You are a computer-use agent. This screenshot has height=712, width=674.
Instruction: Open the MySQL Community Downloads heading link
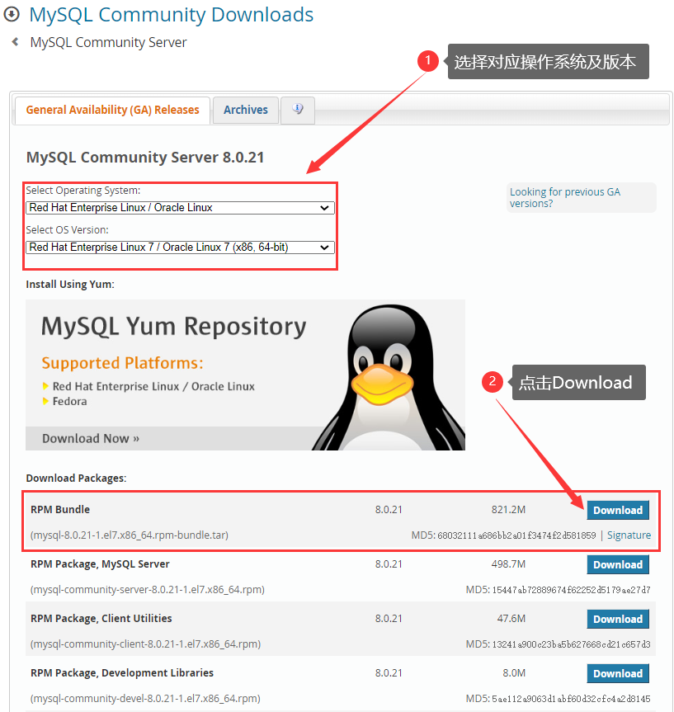pos(172,15)
